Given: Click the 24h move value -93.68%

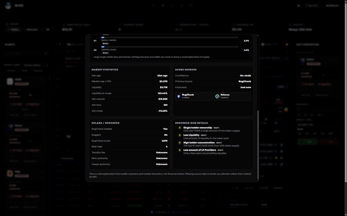Looking at the screenshot, I should [162, 111].
